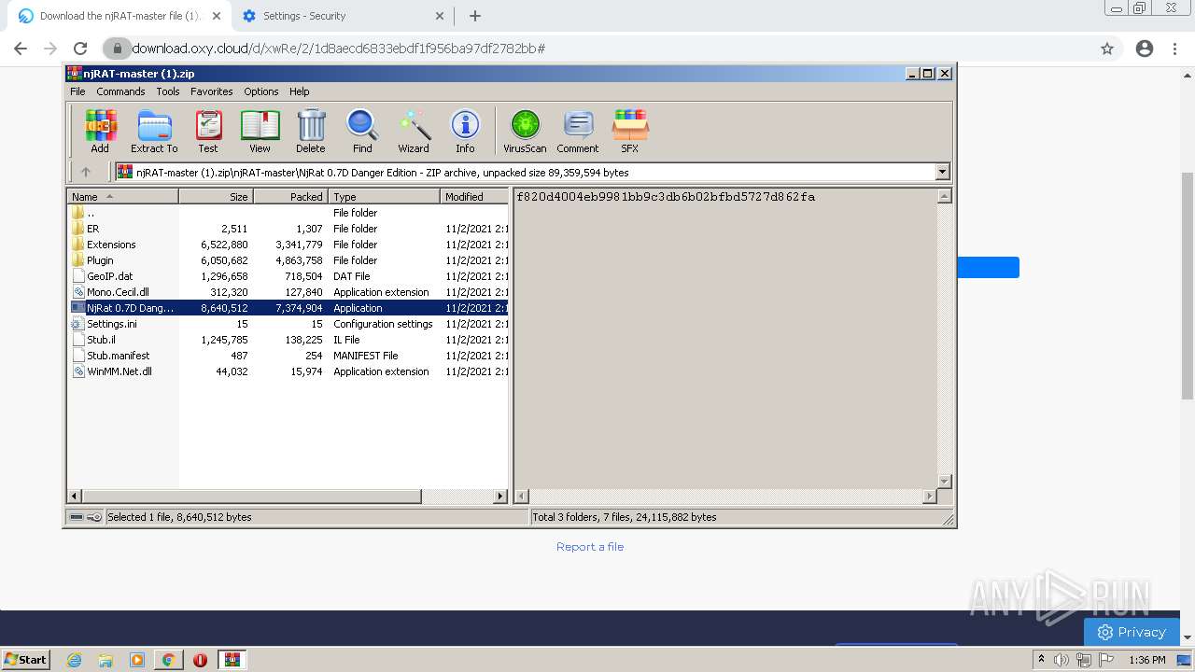The image size is (1195, 672).
Task: Sort file list by Name column
Action: click(123, 197)
